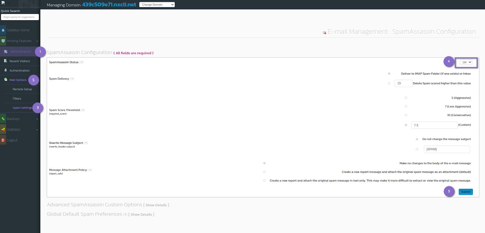Image resolution: width=485 pixels, height=233 pixels.
Task: Click the Logout door icon
Action: pos(3,140)
